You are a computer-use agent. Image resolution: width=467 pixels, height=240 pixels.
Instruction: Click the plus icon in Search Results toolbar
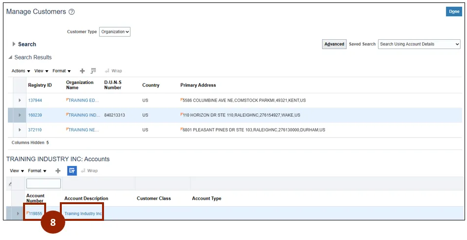pyautogui.click(x=82, y=71)
